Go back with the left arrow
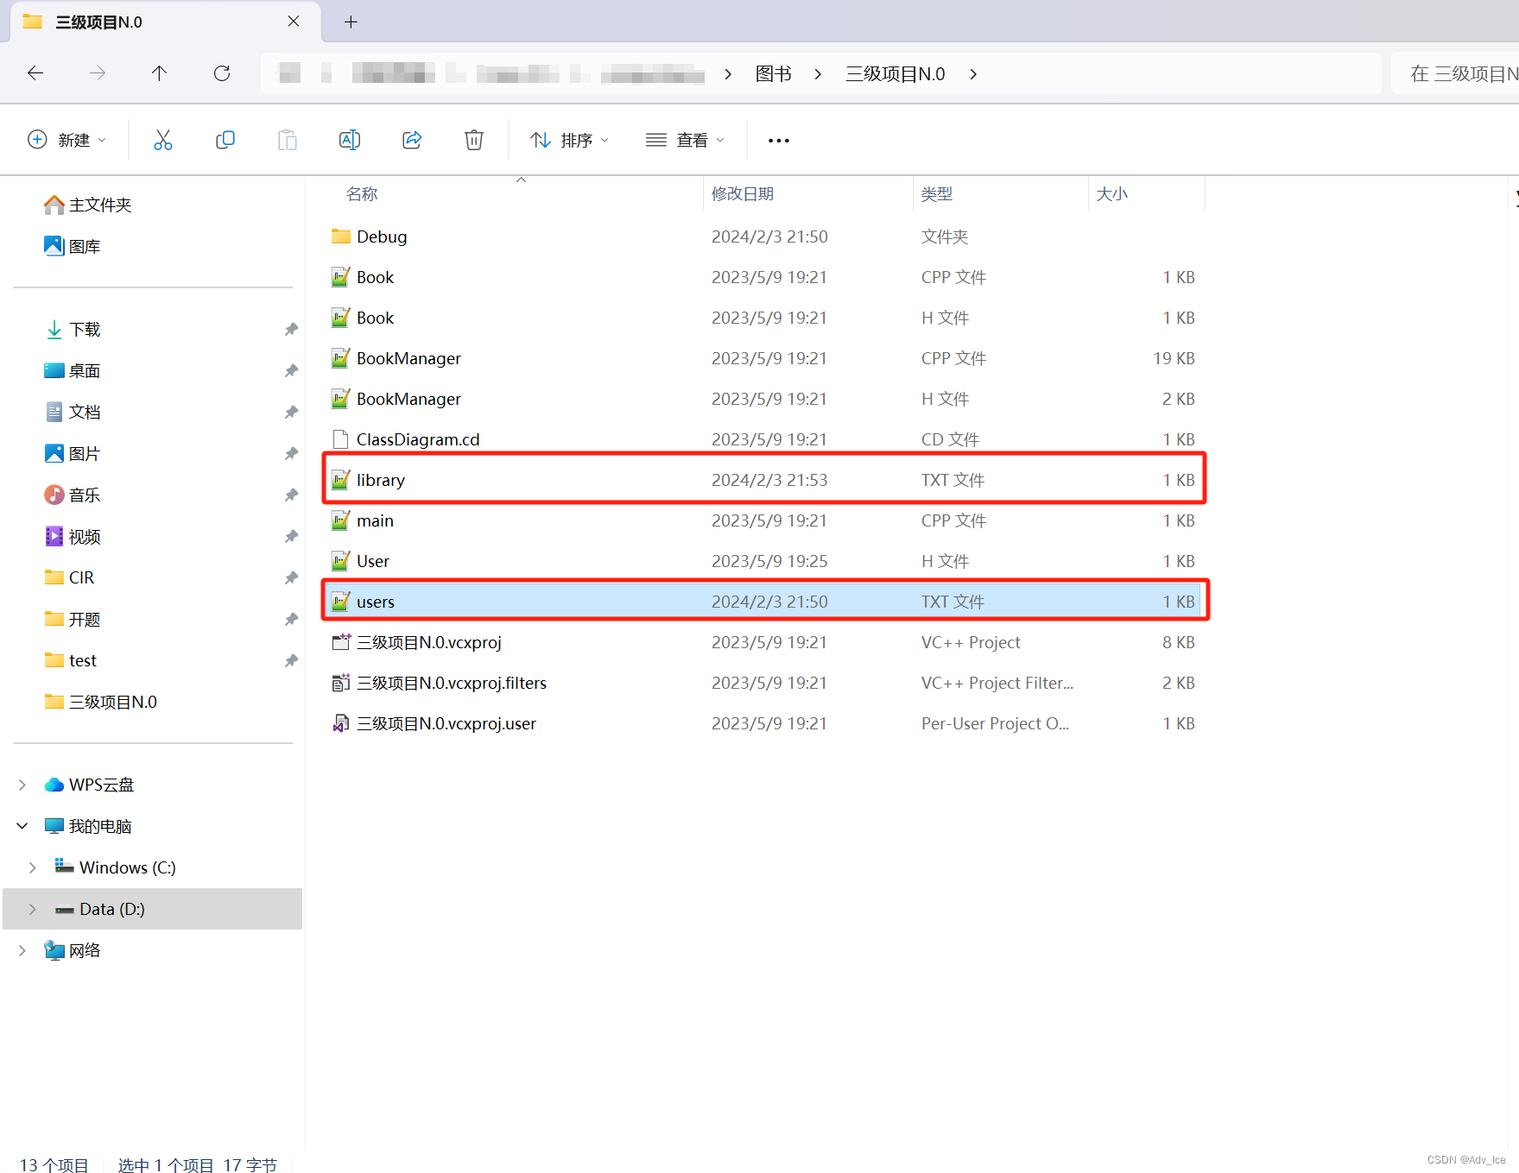The width and height of the screenshot is (1519, 1173). 35,73
